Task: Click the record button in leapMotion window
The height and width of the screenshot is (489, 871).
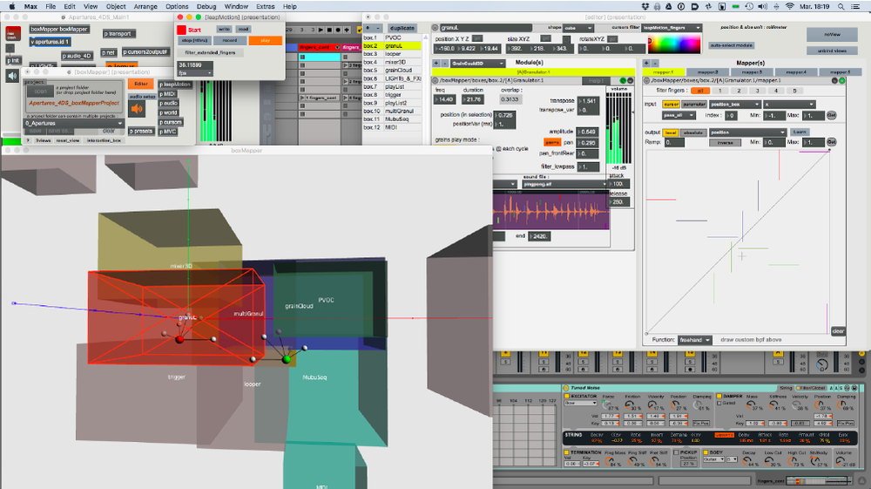Action: click(x=229, y=41)
